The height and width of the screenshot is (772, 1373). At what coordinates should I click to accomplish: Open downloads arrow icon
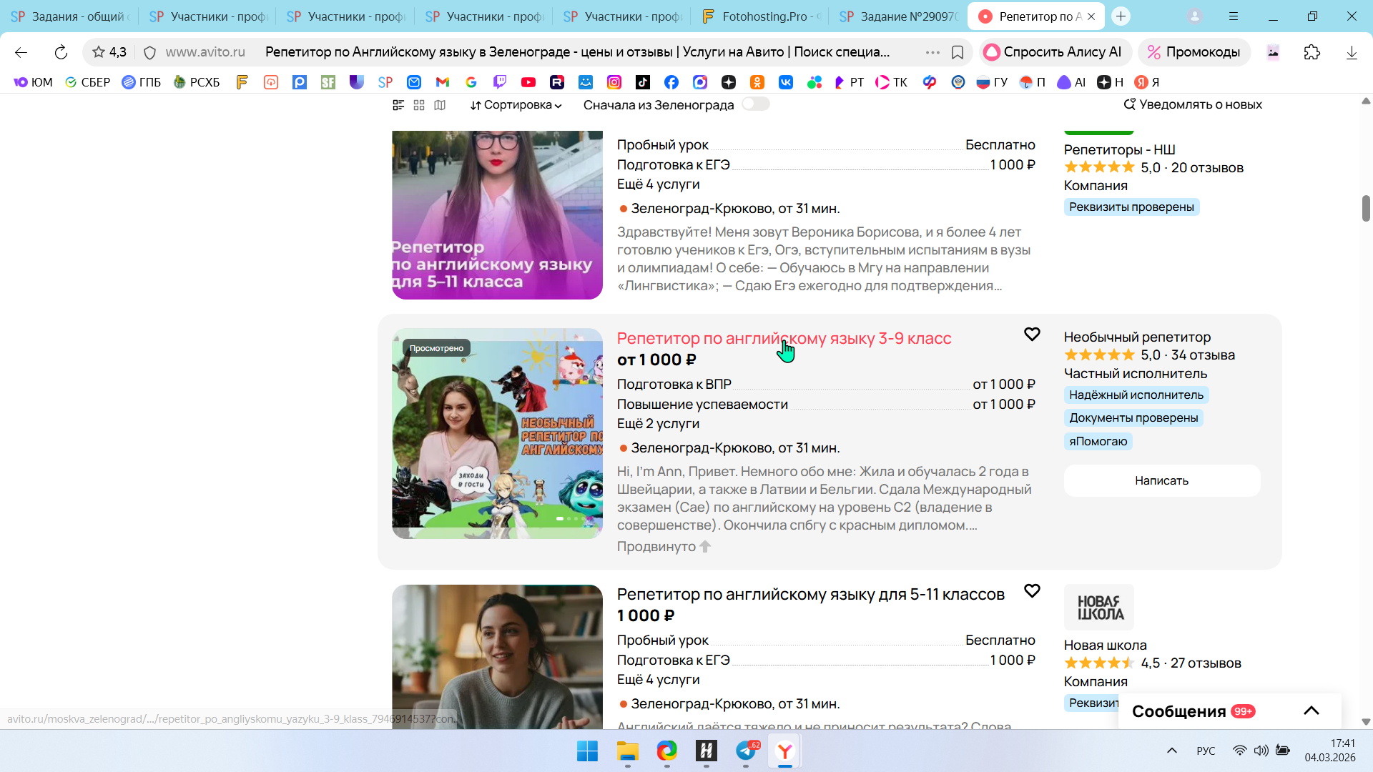[1351, 52]
